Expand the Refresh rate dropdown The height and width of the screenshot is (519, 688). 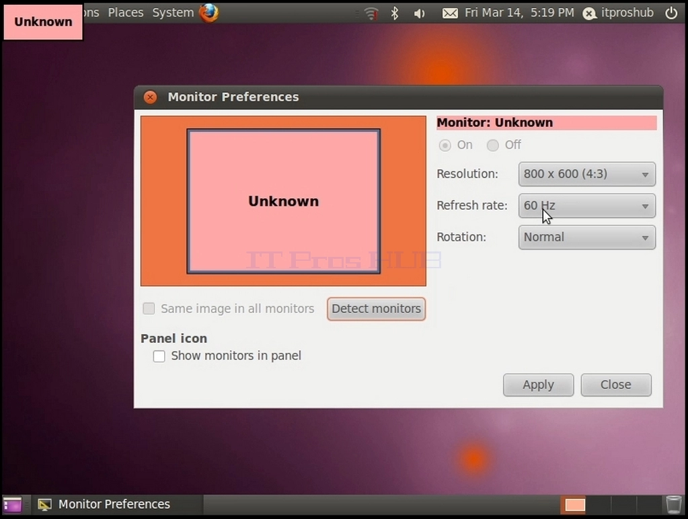coord(587,206)
